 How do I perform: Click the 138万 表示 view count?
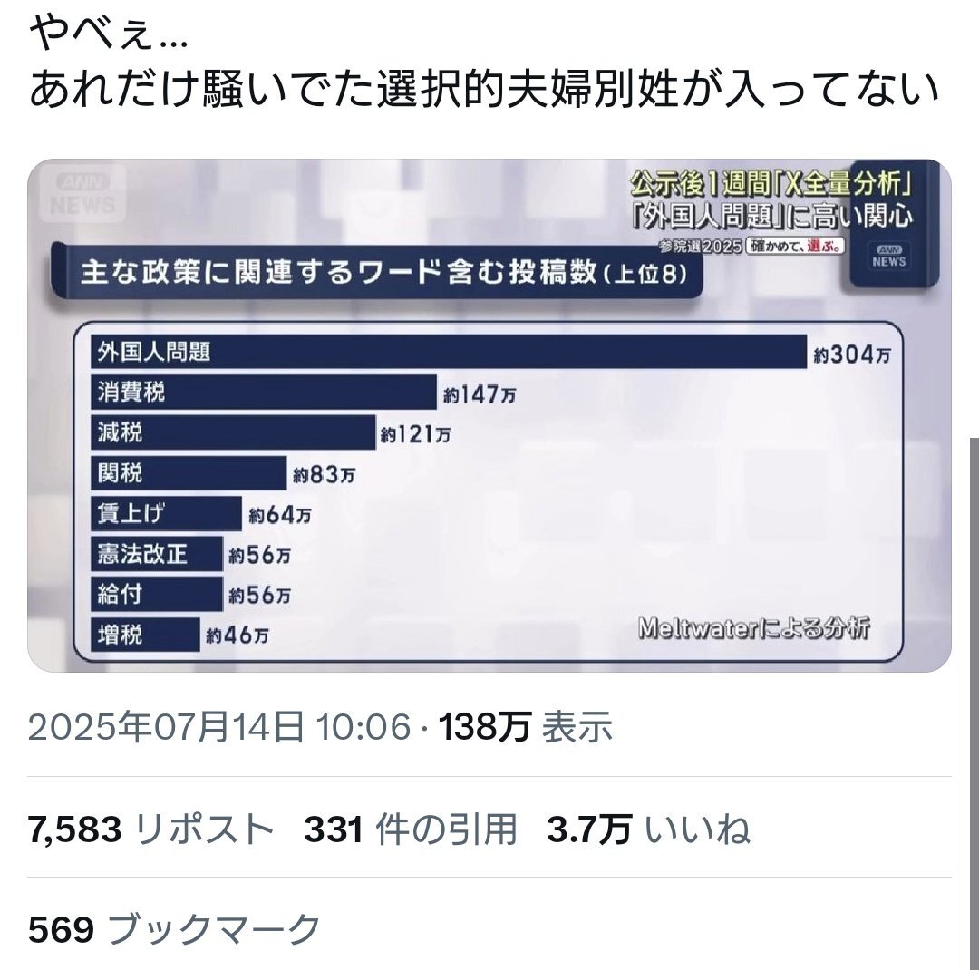coord(525,727)
